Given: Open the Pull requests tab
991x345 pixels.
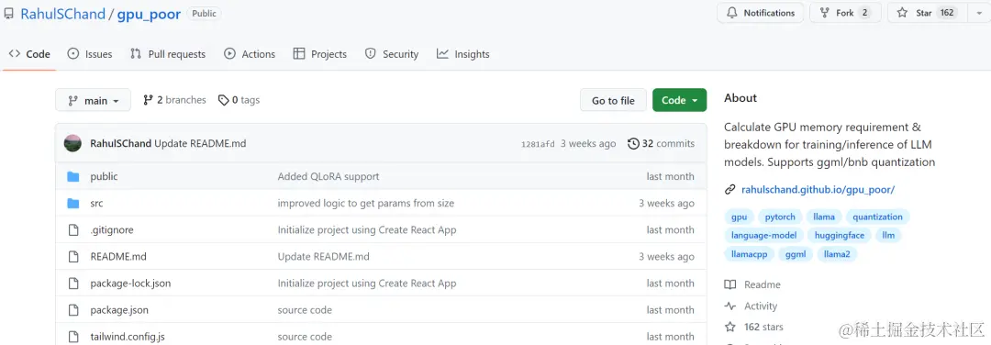Looking at the screenshot, I should (168, 54).
